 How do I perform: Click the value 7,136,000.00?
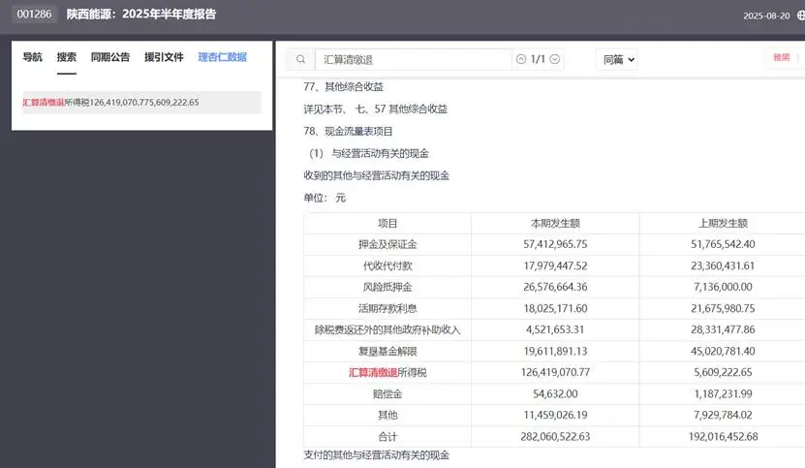pos(723,287)
